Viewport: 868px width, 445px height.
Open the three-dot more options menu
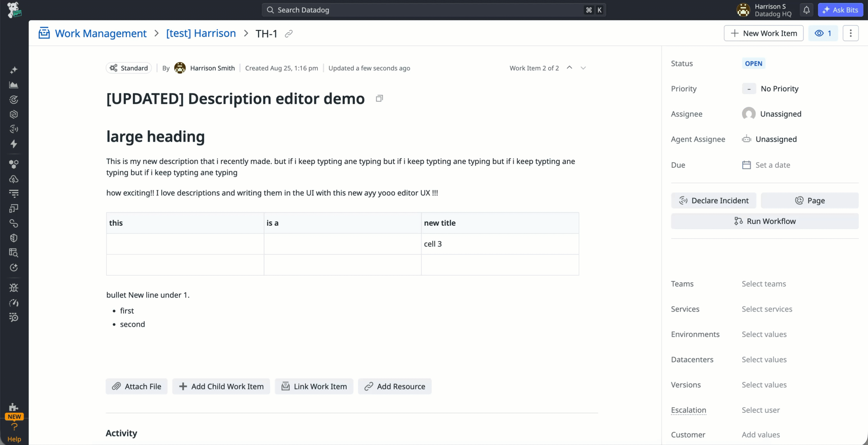850,33
